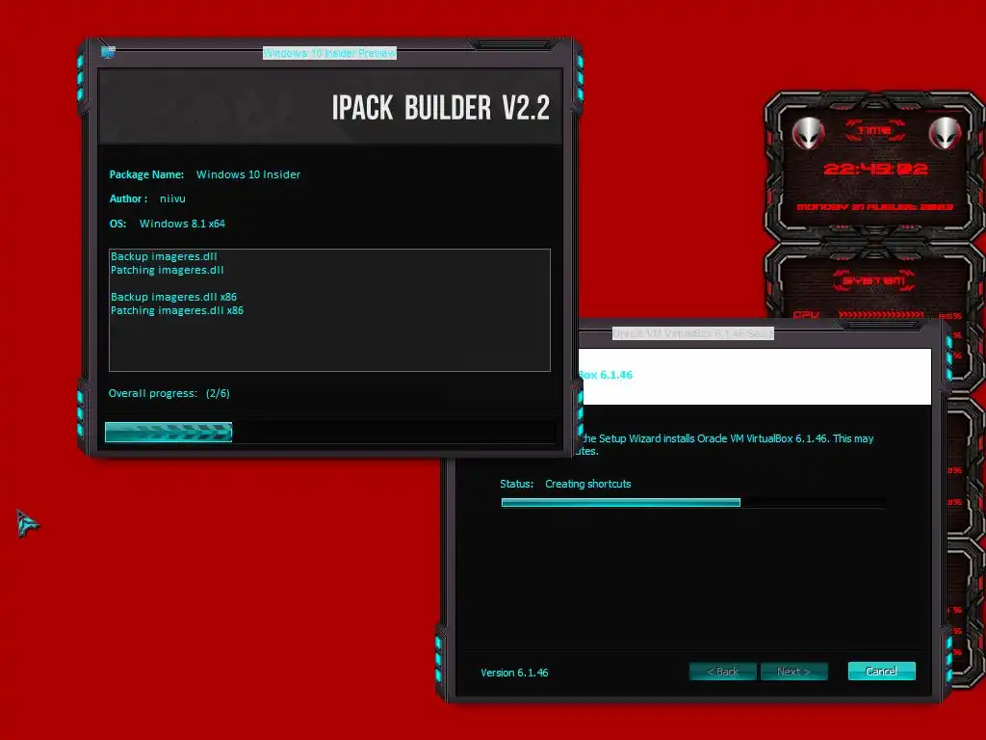Click the '(2/6)' progress count
The width and height of the screenshot is (986, 740).
(218, 393)
